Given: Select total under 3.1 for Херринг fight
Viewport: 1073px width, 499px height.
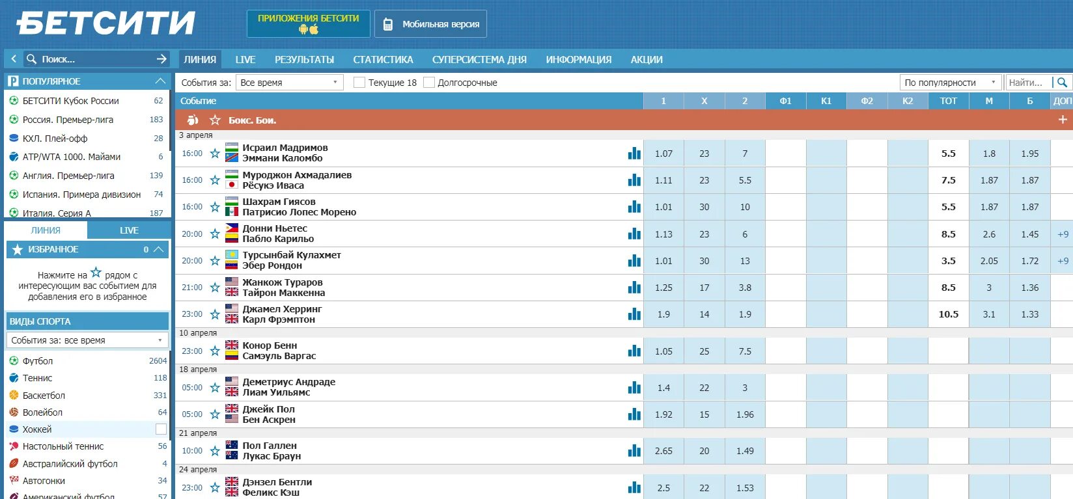Looking at the screenshot, I should (x=989, y=314).
